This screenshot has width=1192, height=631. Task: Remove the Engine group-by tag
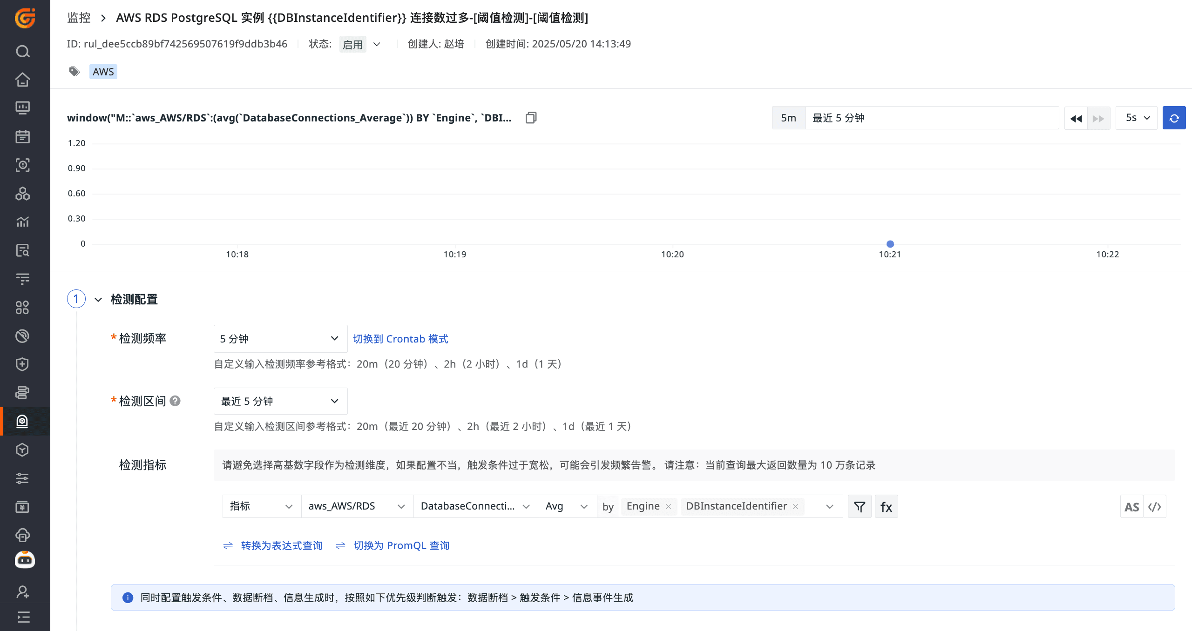[x=669, y=507]
